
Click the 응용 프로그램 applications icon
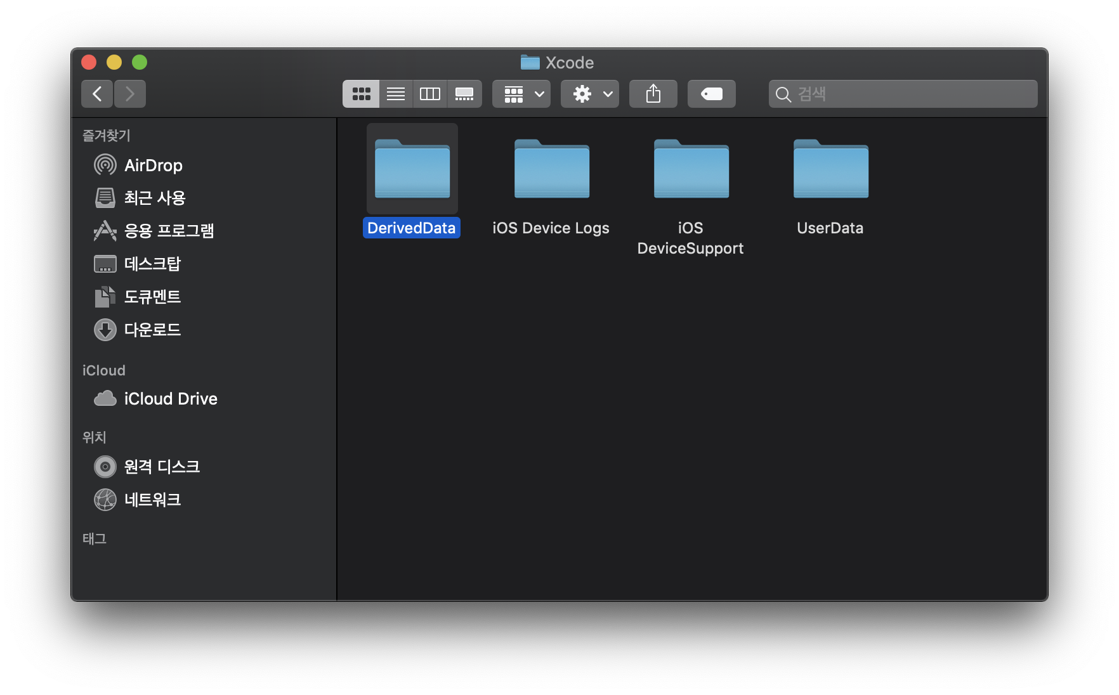tap(105, 231)
